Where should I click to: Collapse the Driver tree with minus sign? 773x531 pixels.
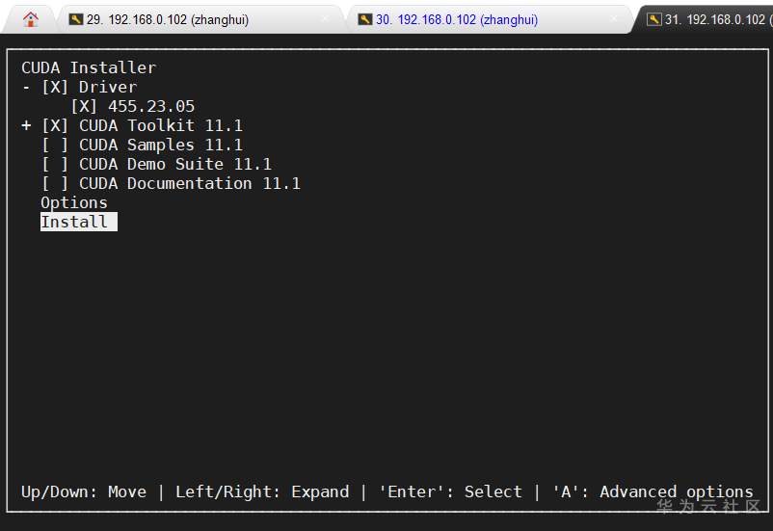[26, 88]
